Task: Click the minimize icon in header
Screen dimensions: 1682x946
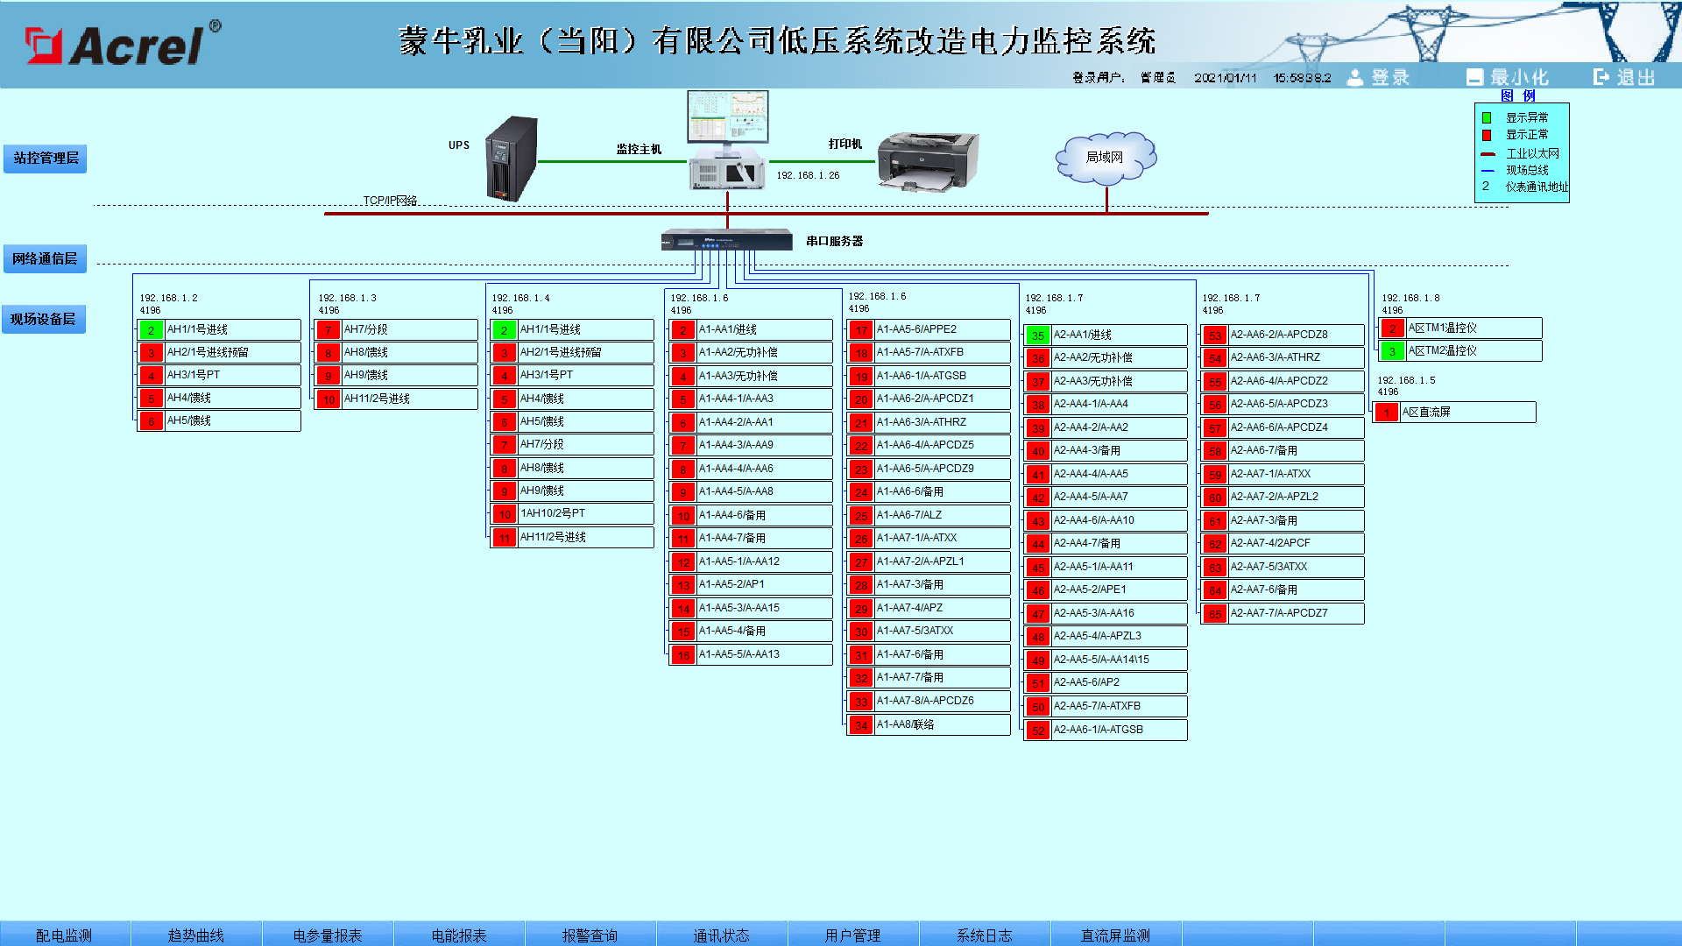Action: click(x=1474, y=77)
